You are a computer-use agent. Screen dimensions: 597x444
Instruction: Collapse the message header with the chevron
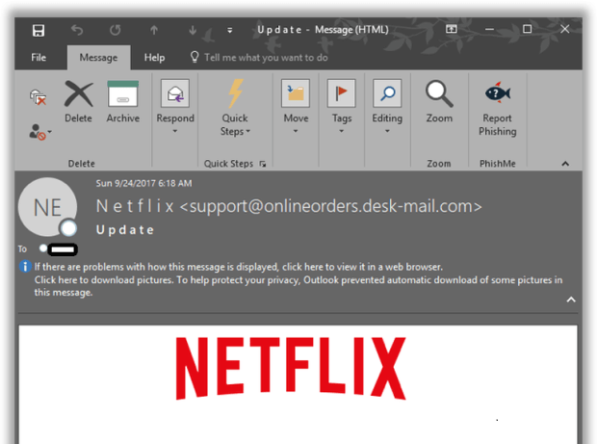571,300
